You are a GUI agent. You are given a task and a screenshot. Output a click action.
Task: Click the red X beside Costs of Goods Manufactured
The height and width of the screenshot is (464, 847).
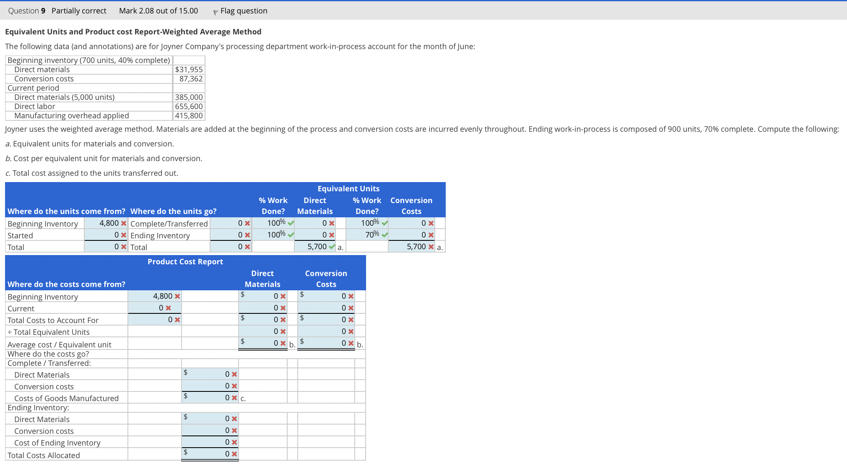pyautogui.click(x=234, y=397)
